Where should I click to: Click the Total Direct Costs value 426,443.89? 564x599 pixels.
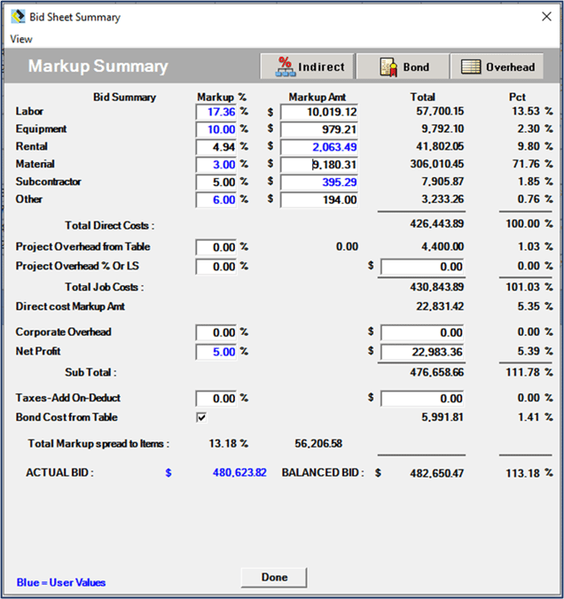coord(436,223)
